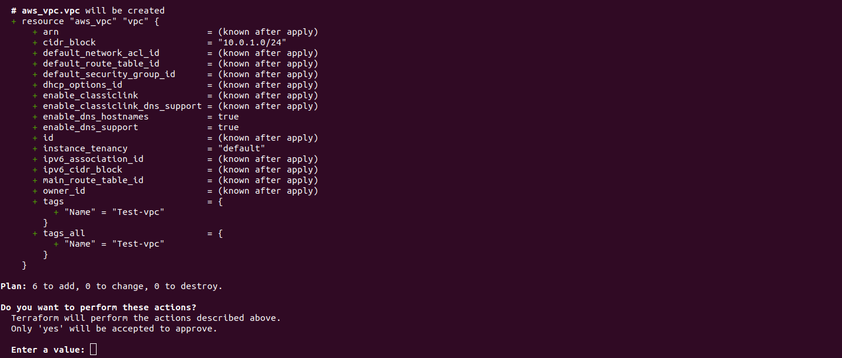Click the 'Plan:' summary label
This screenshot has width=842, height=358.
pos(14,286)
